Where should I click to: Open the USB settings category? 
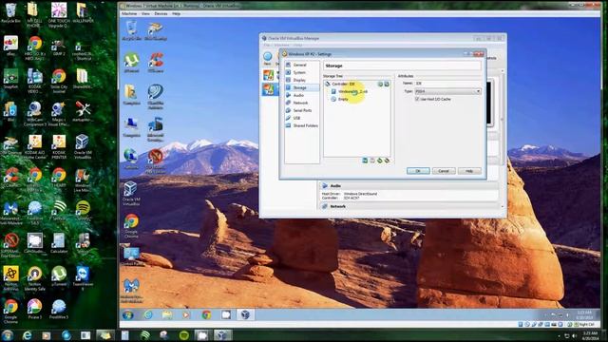tap(296, 118)
